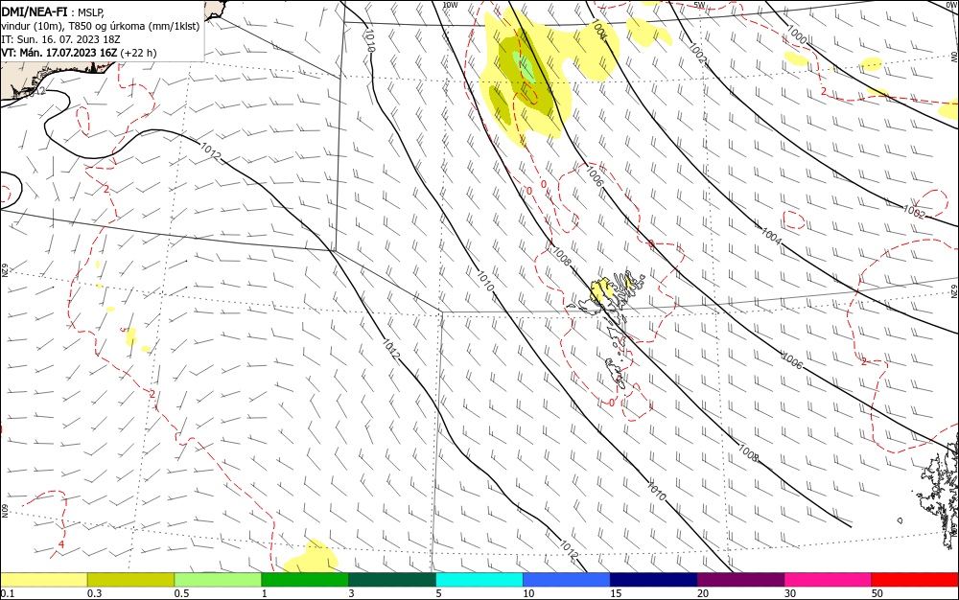The width and height of the screenshot is (959, 600).
Task: Click the "vindur (10m), T850 og úrkoma" line
Action: (x=101, y=26)
